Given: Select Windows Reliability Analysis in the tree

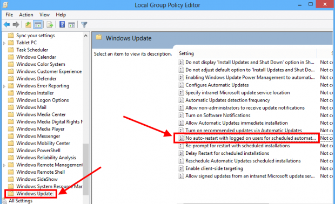Looking at the screenshot, I should click(x=46, y=158).
